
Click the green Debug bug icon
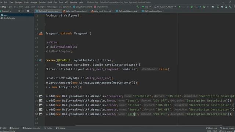[192, 7]
